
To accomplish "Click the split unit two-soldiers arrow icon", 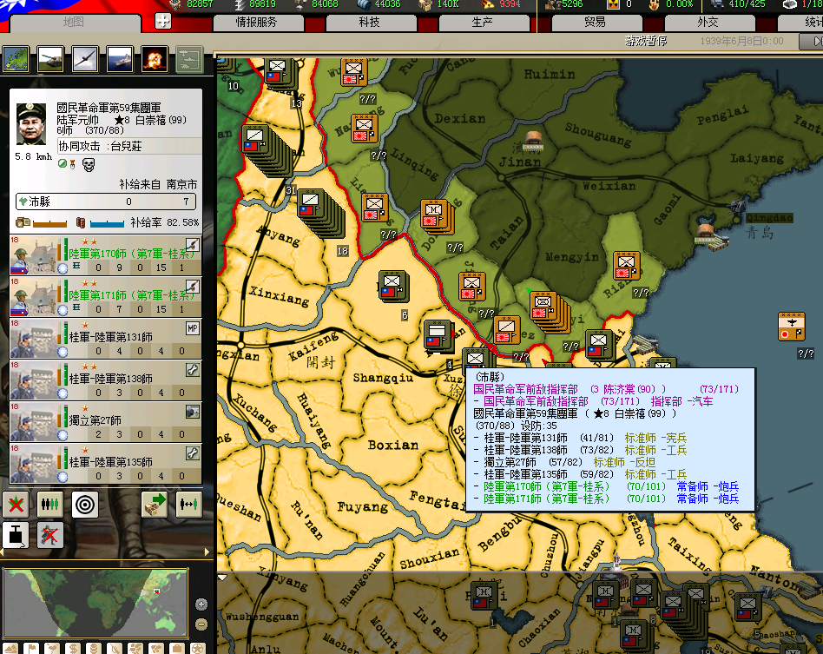I will pos(189,505).
